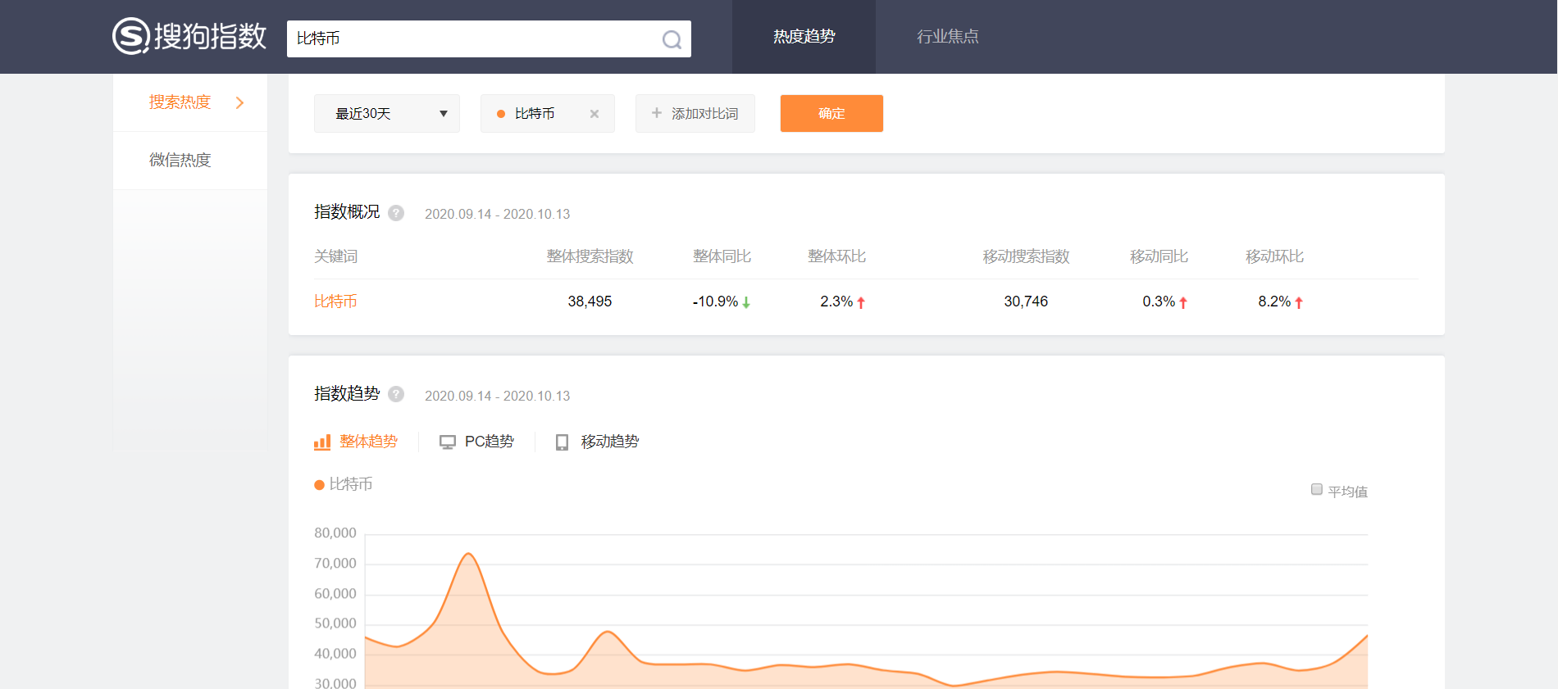Viewport: 1558px width, 689px height.
Task: Switch to the 移动趋势 tab
Action: (597, 442)
